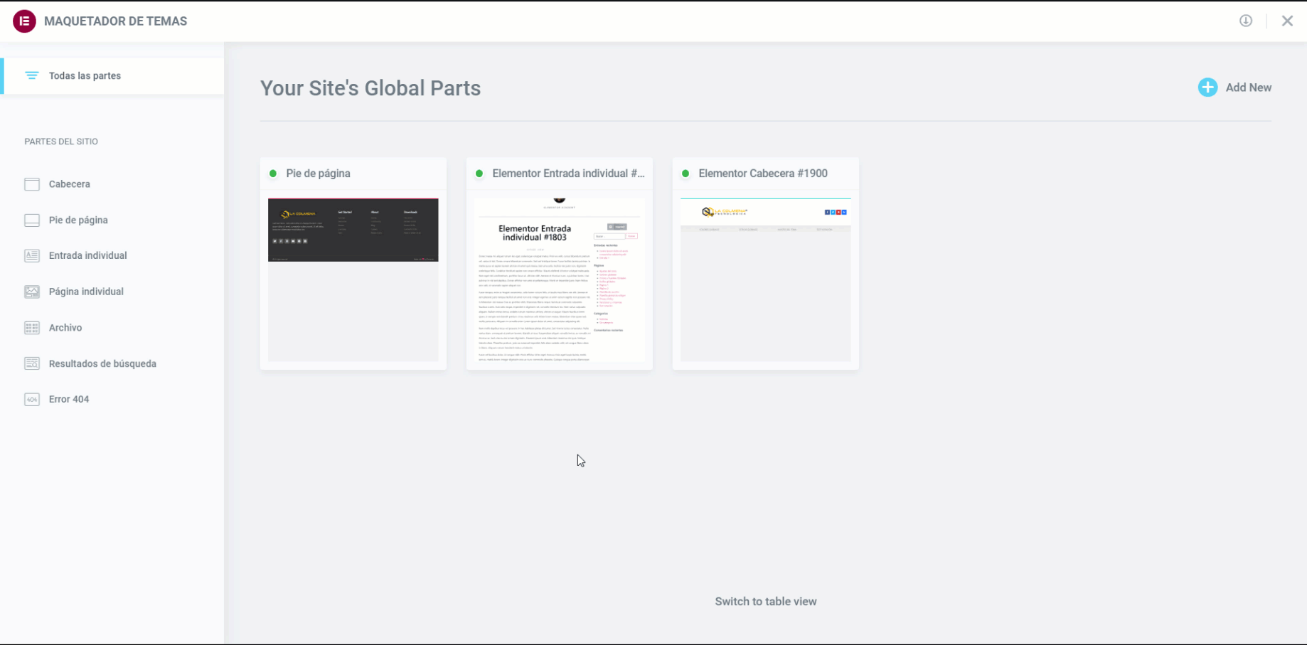Viewport: 1307px width, 645px height.
Task: Select the Todas las partes tab
Action: pos(85,76)
